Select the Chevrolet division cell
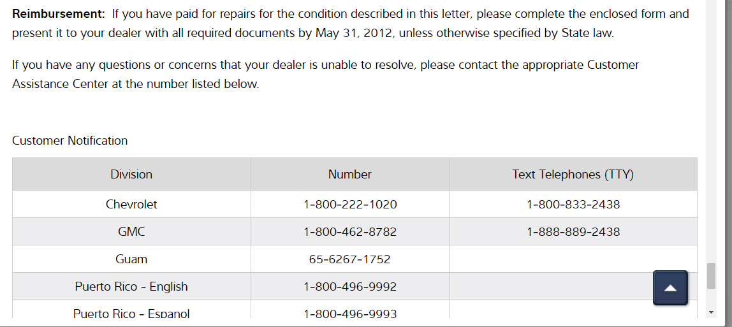This screenshot has width=732, height=327. tap(131, 205)
